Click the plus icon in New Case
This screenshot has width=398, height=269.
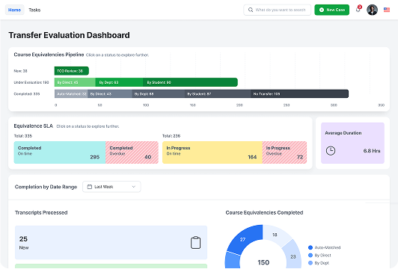[322, 10]
